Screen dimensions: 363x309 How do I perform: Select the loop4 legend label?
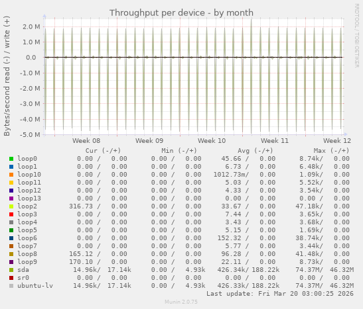(x=27, y=222)
